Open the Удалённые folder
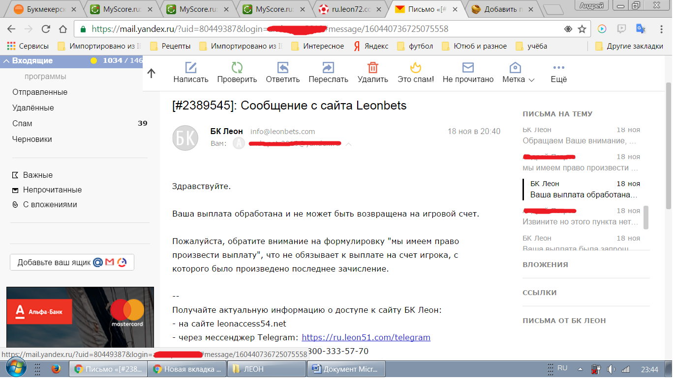 [x=33, y=108]
